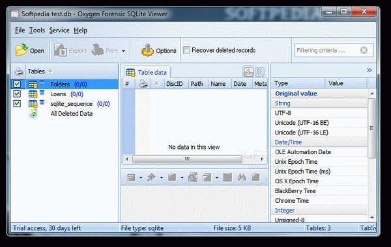
Task: Click scroll left arrow under data grid
Action: (127, 159)
